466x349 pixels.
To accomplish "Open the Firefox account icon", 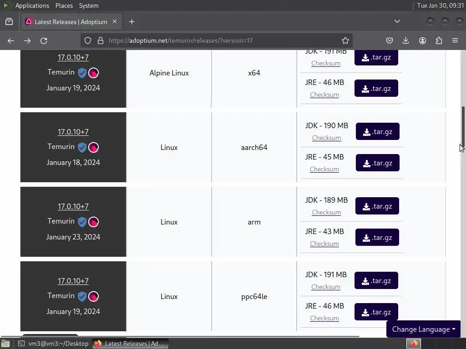I will coord(422,40).
